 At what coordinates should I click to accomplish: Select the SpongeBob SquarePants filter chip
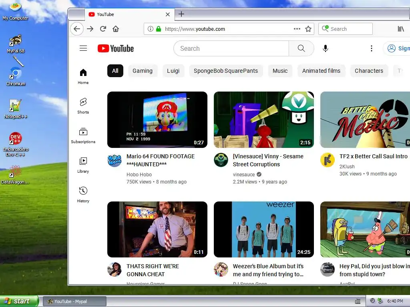(x=226, y=71)
